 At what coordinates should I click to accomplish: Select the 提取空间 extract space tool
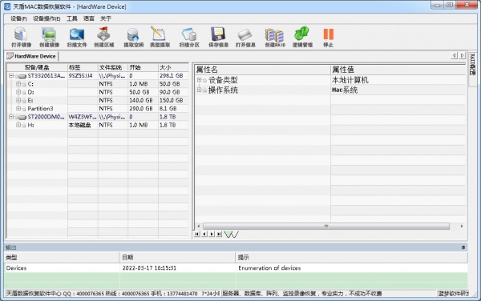click(133, 38)
